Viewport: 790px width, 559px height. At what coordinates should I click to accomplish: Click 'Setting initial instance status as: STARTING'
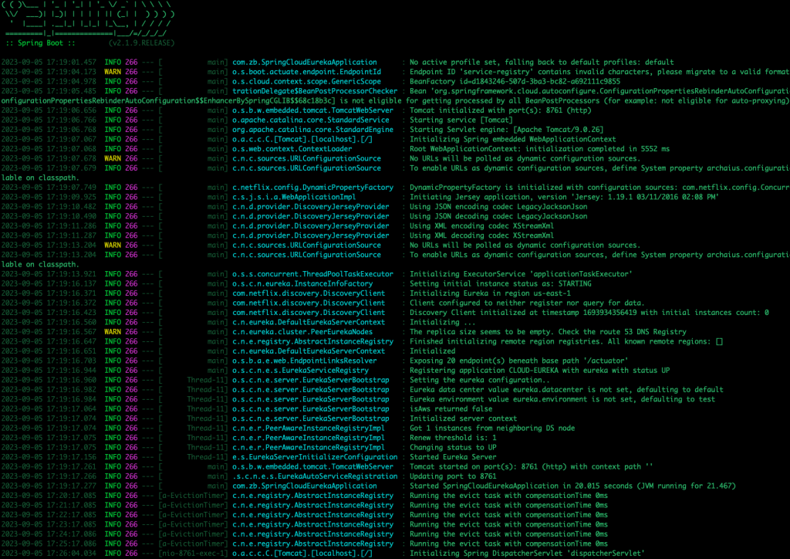tap(500, 283)
